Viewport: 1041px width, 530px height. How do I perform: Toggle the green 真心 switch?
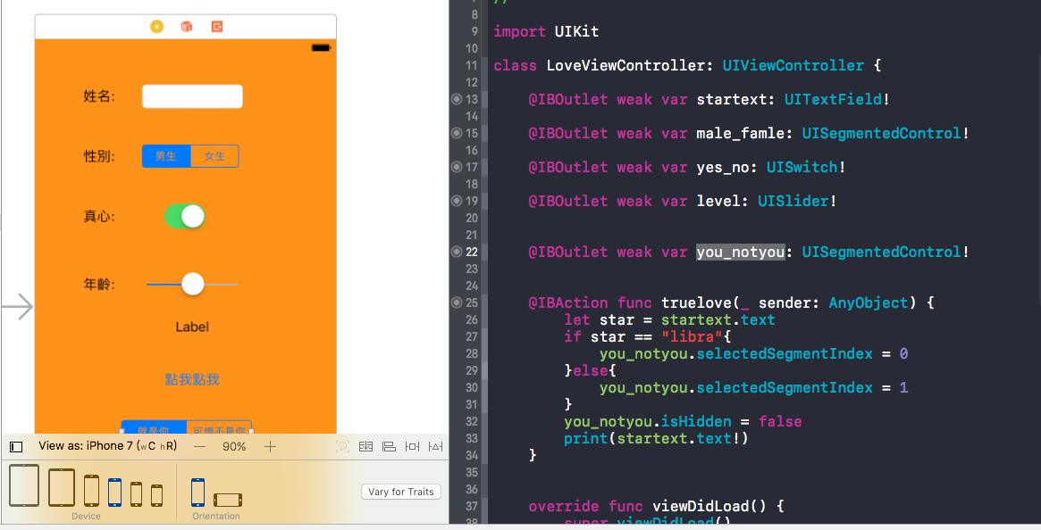click(184, 216)
